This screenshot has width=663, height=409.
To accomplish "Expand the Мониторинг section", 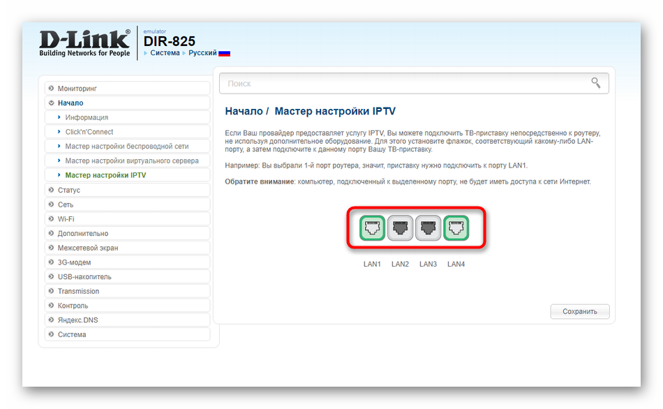I will 77,89.
